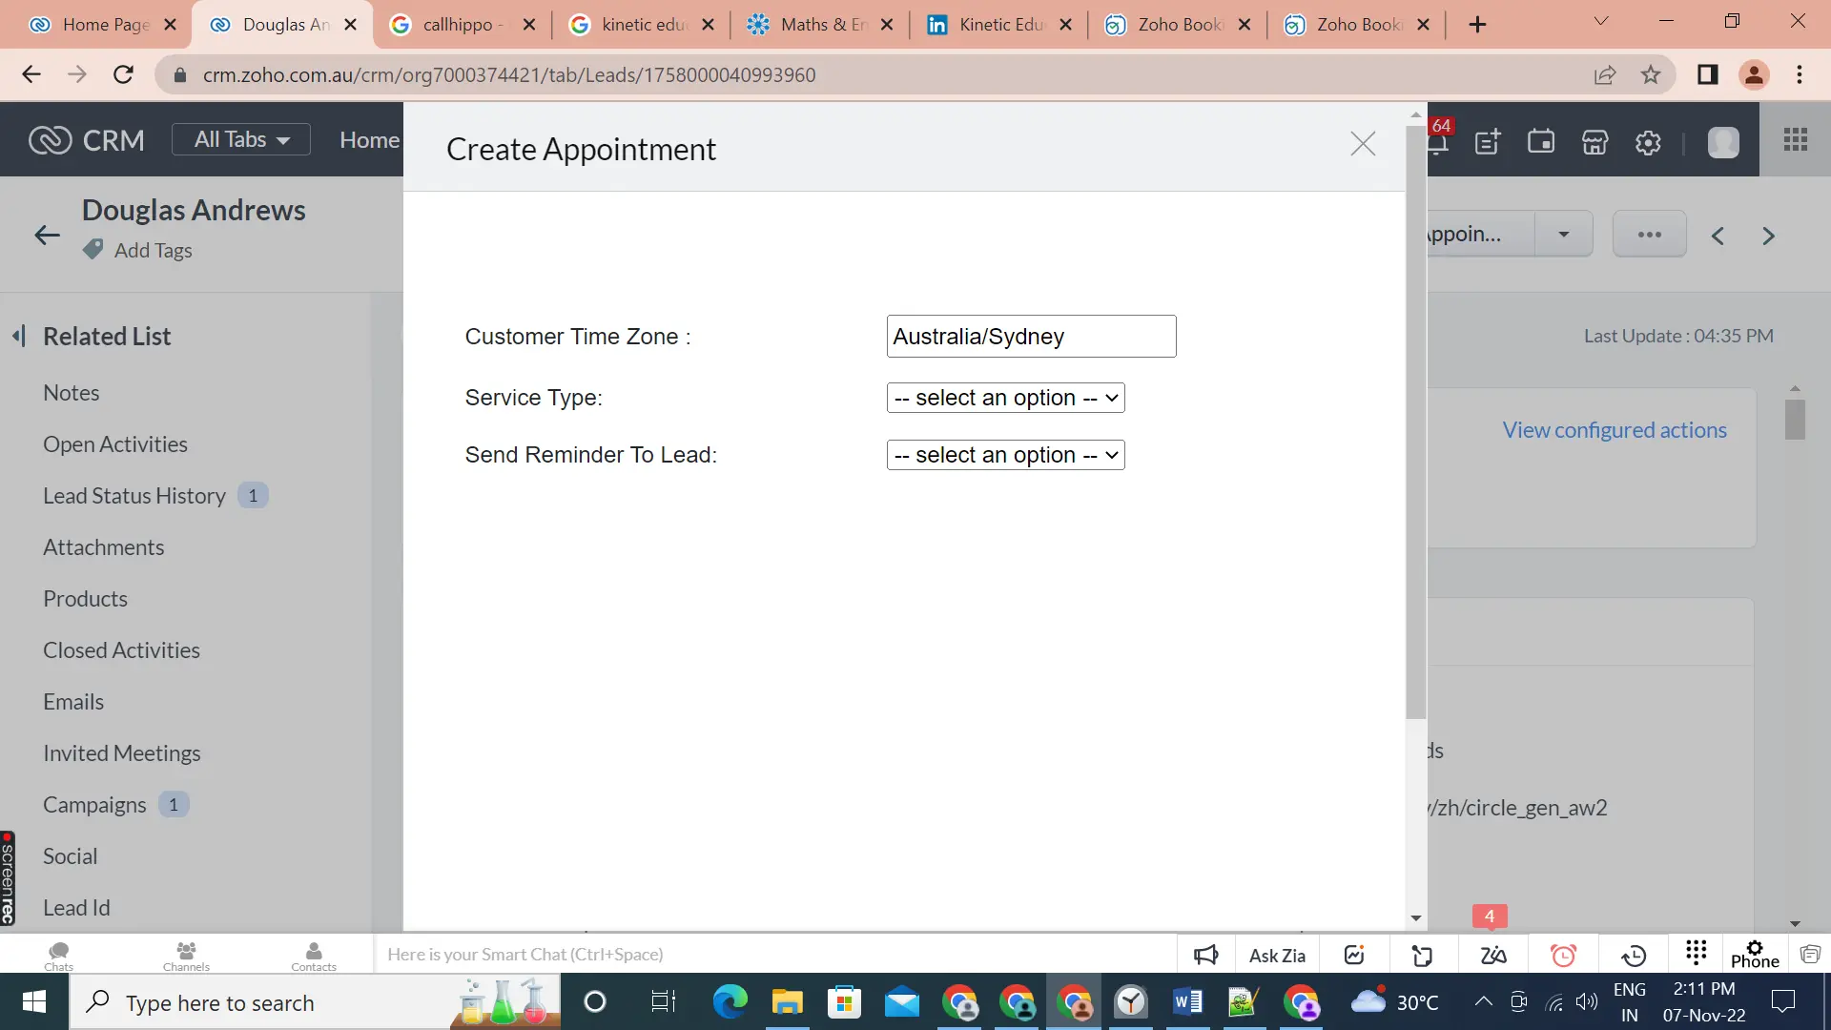Viewport: 1831px width, 1030px height.
Task: Expand the Service Type dropdown
Action: pyautogui.click(x=1004, y=398)
